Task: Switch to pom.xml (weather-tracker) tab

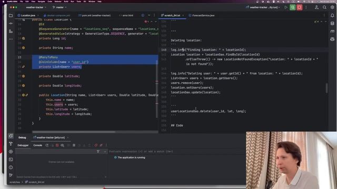Action: (x=94, y=15)
